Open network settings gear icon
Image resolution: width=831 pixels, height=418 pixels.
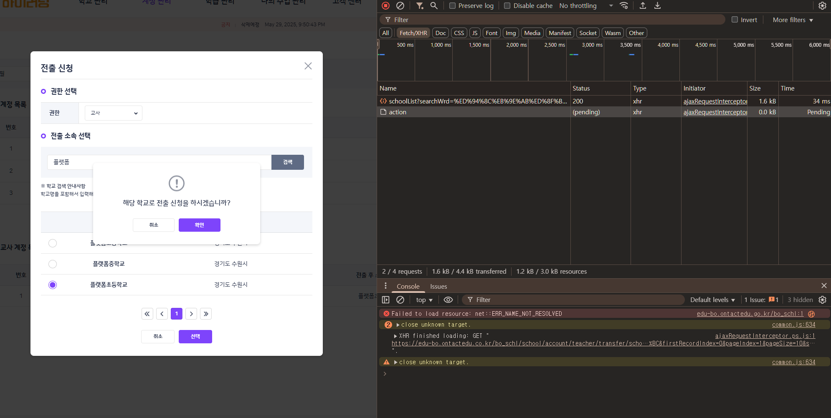click(x=822, y=6)
